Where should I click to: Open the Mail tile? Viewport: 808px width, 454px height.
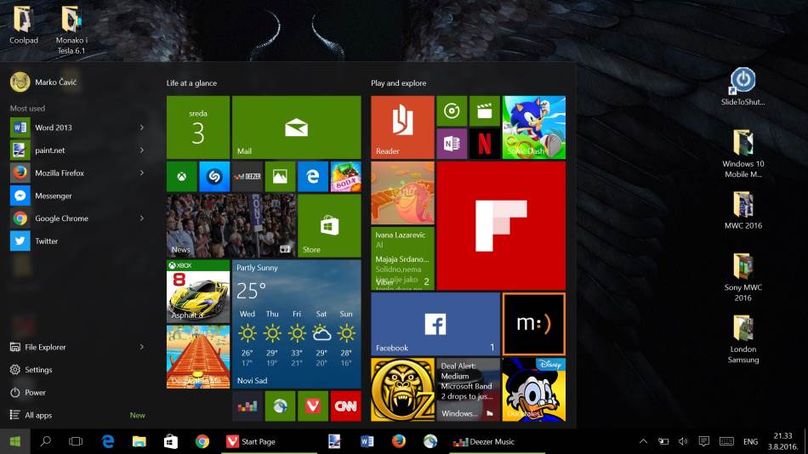point(296,128)
